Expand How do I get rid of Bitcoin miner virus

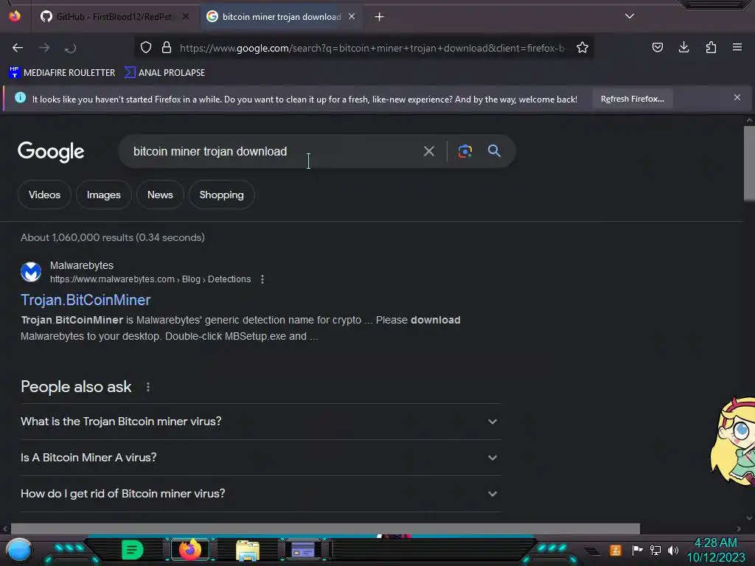point(260,494)
